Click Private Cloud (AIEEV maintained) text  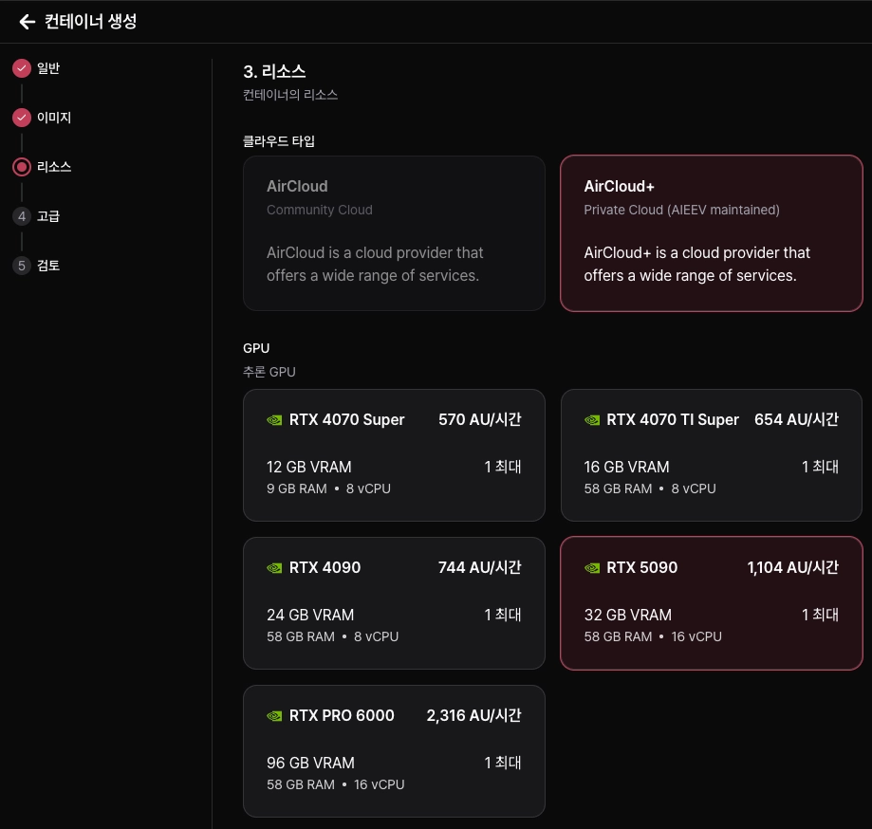pyautogui.click(x=682, y=211)
